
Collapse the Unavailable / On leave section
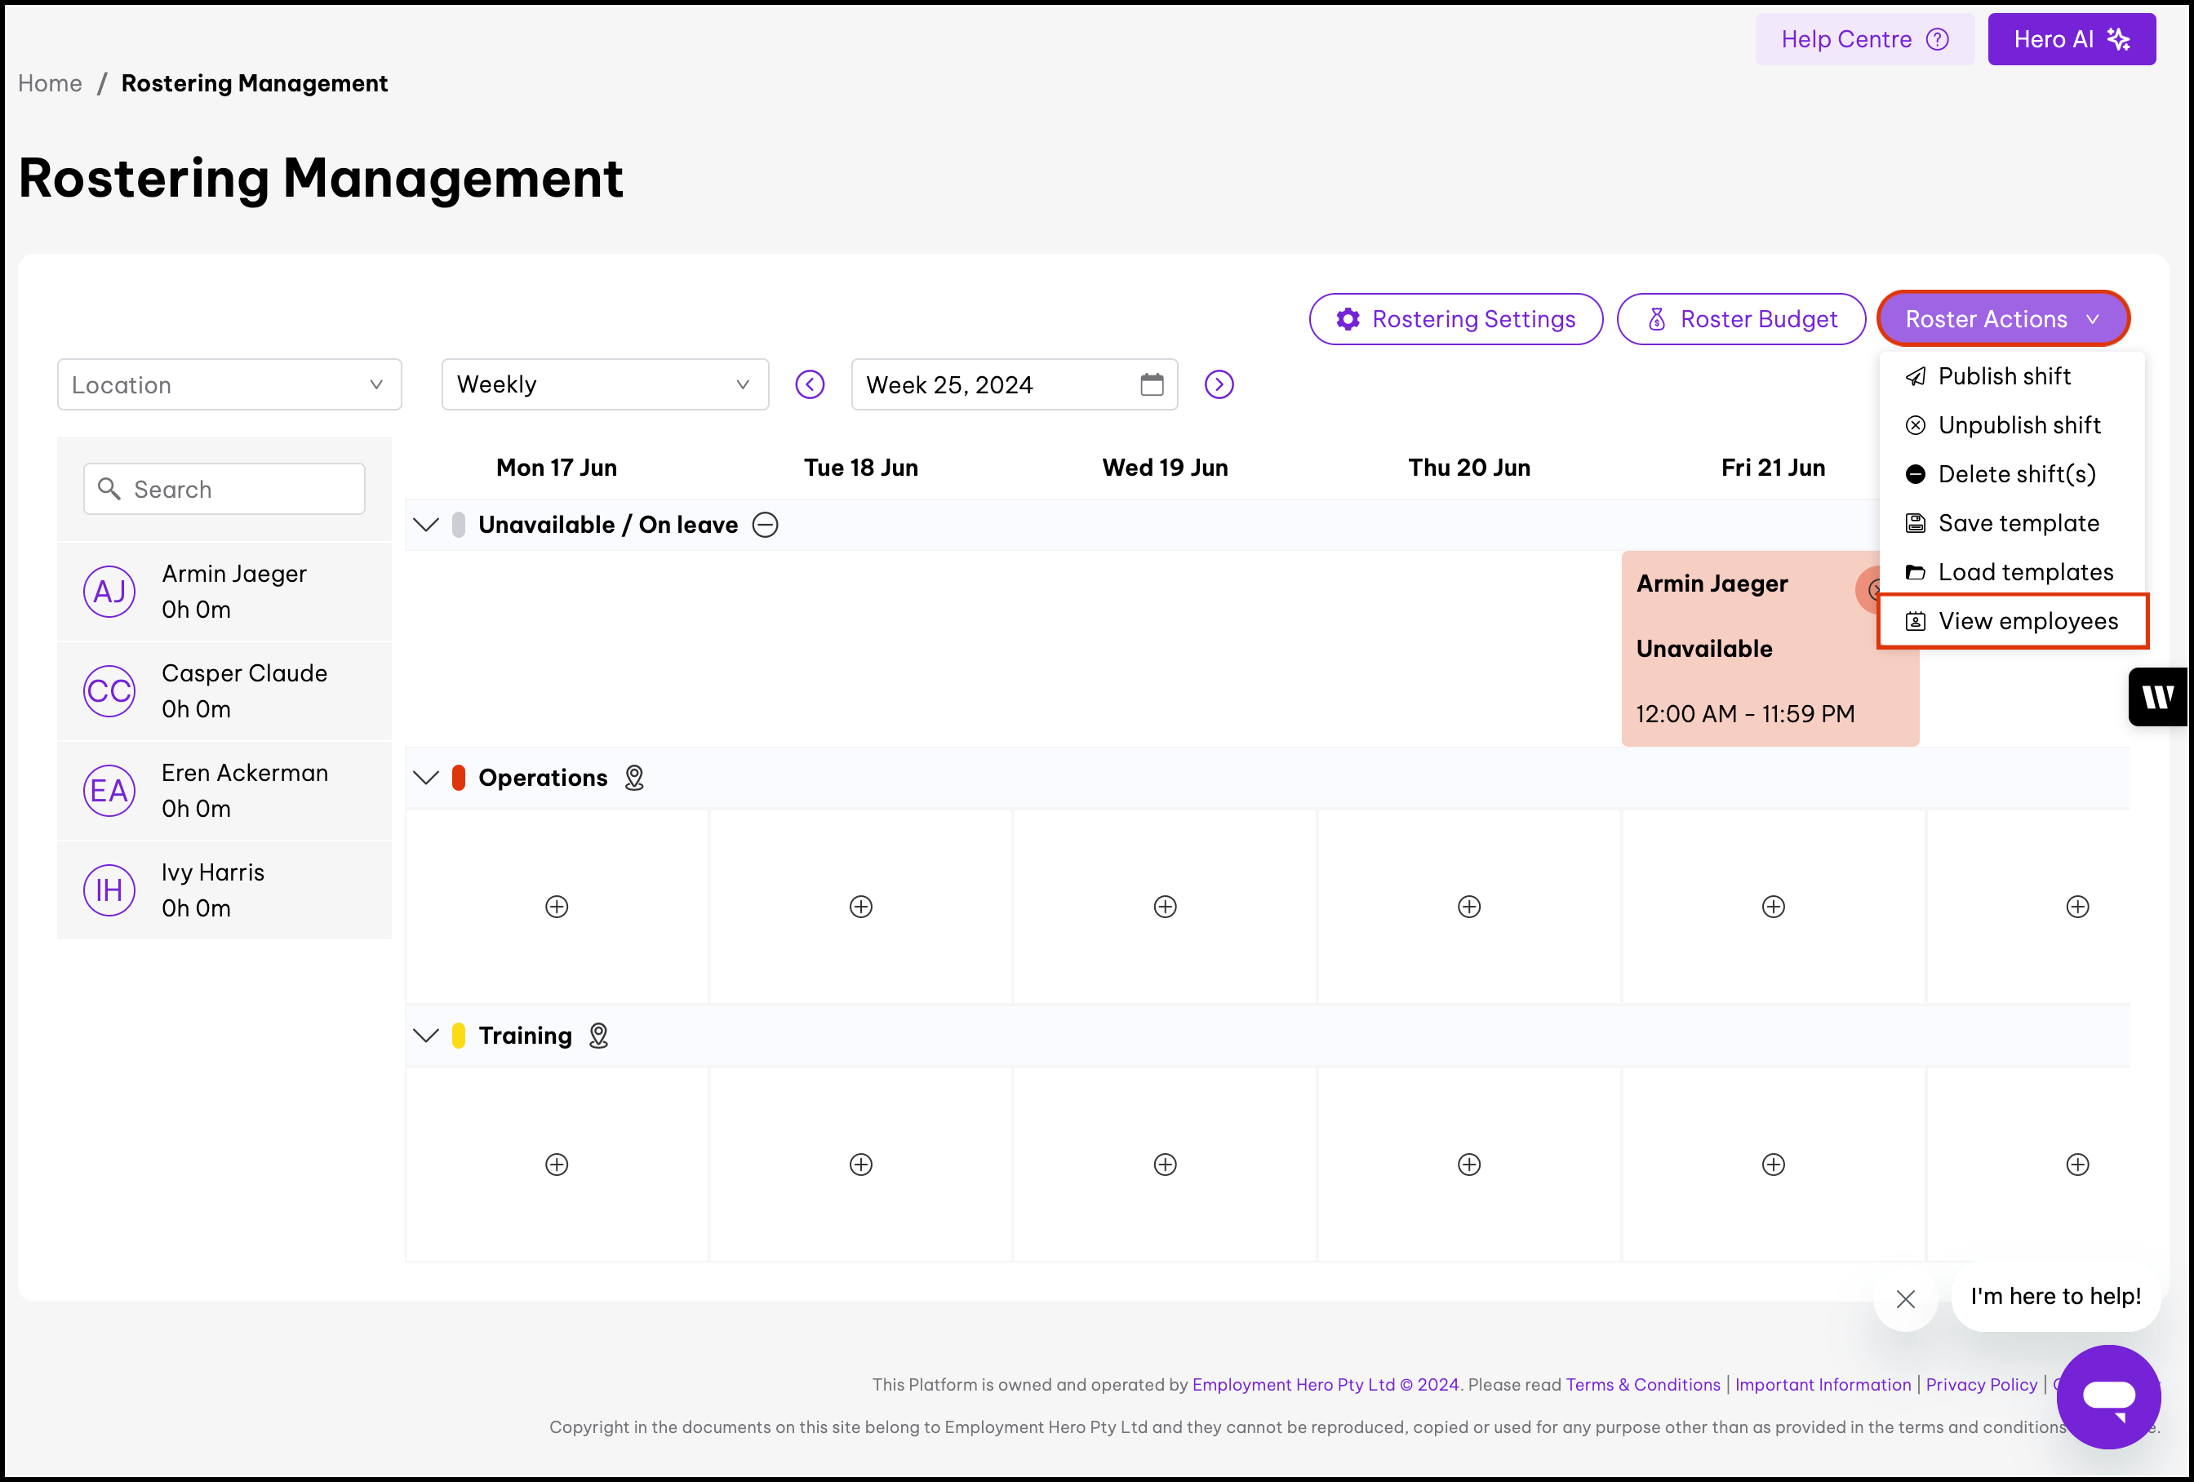point(427,525)
